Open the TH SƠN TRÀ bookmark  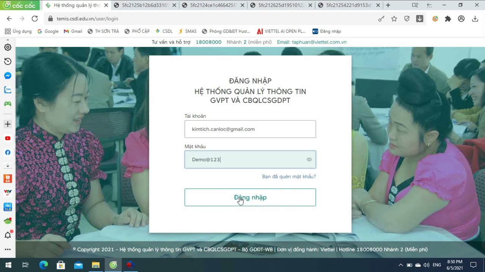pos(103,31)
